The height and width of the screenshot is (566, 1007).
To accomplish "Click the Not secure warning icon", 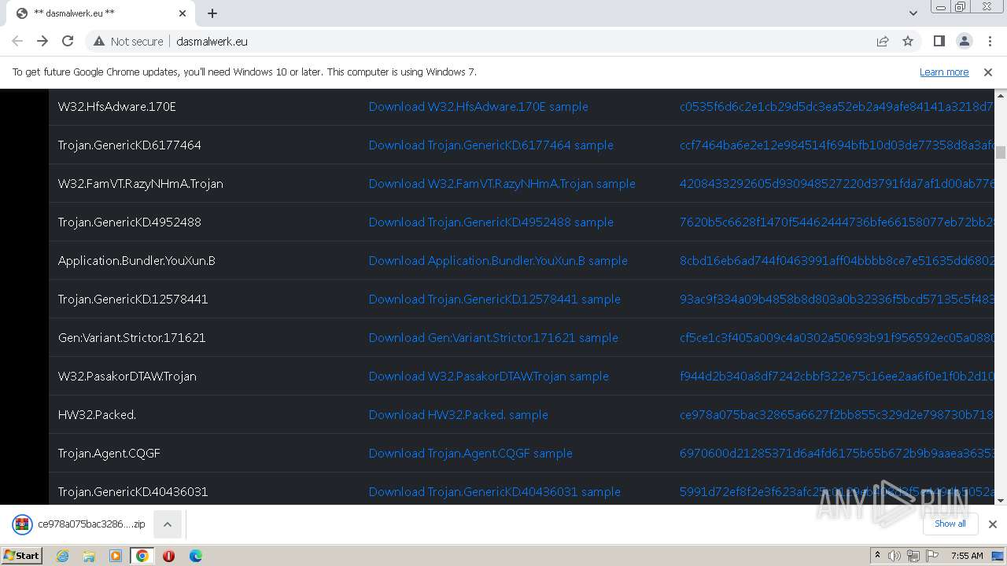I will coord(99,41).
